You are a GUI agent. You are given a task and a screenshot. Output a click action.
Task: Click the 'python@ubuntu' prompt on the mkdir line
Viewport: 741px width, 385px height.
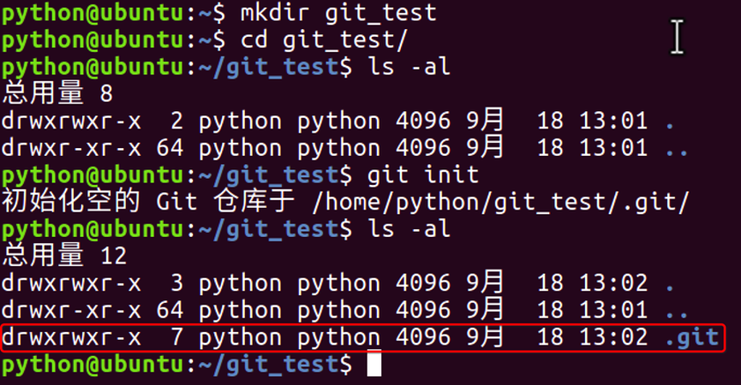[93, 15]
